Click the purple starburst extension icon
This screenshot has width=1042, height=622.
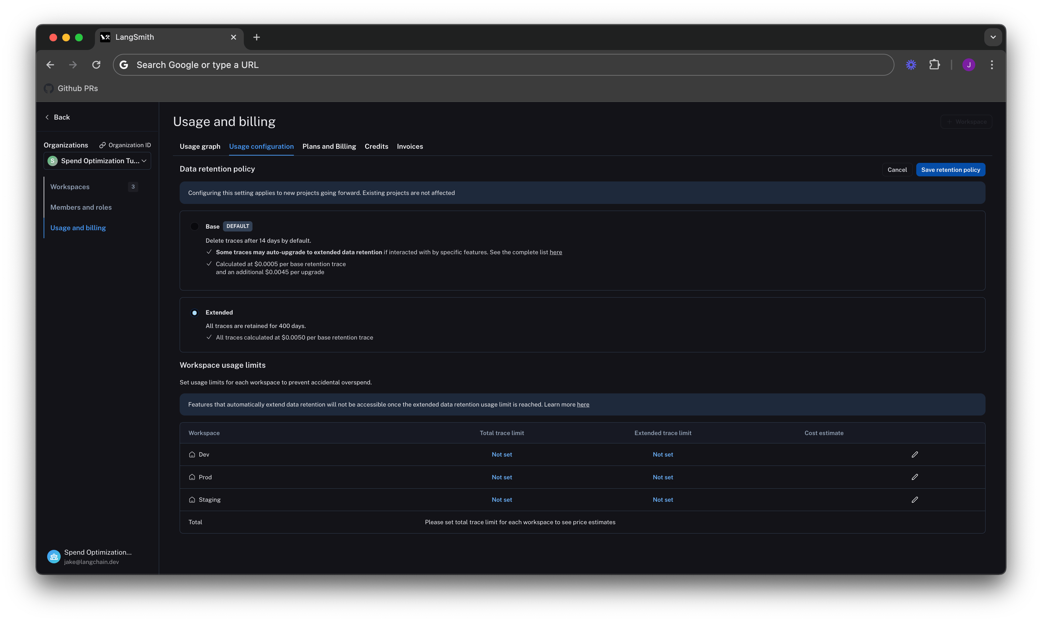tap(911, 65)
